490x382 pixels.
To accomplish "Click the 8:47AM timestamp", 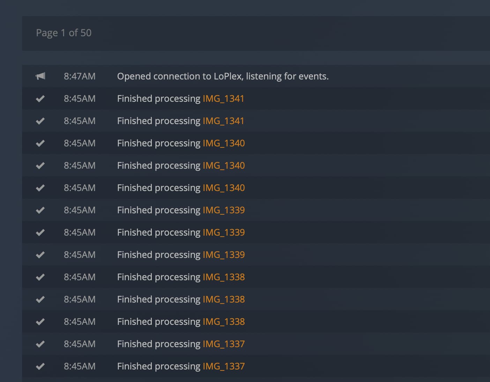I will point(80,76).
